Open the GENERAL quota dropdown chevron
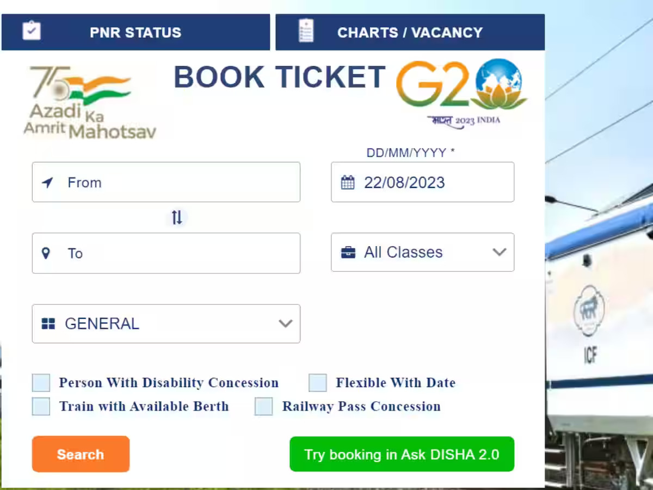Image resolution: width=653 pixels, height=490 pixels. (285, 324)
